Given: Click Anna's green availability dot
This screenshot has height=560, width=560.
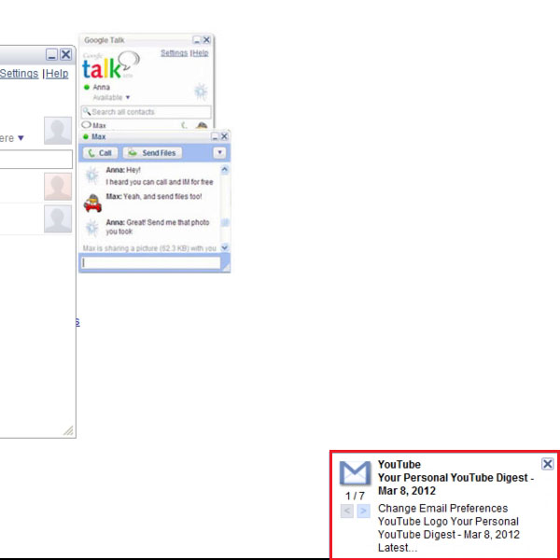Looking at the screenshot, I should tap(87, 87).
